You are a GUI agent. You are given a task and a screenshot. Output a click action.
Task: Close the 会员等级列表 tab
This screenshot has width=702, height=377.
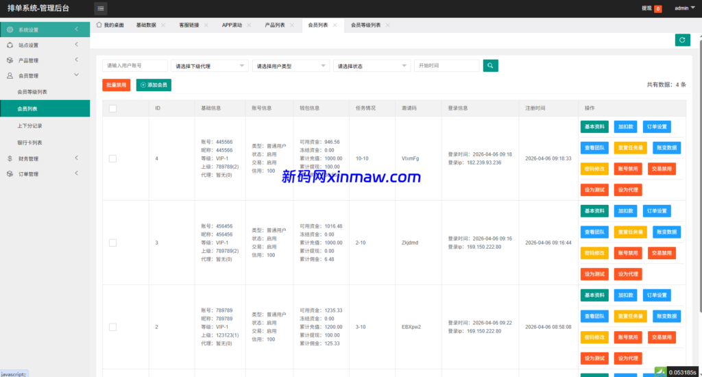(388, 25)
